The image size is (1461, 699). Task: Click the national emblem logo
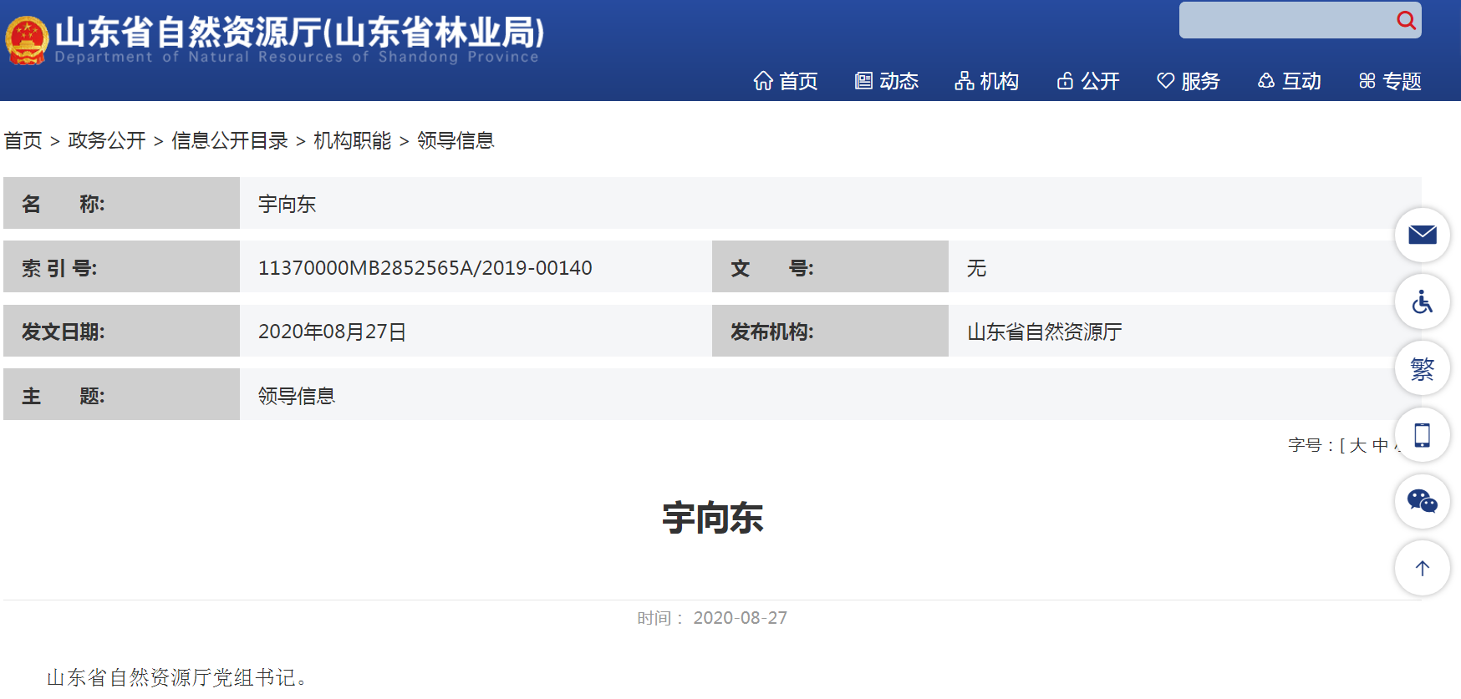click(27, 40)
